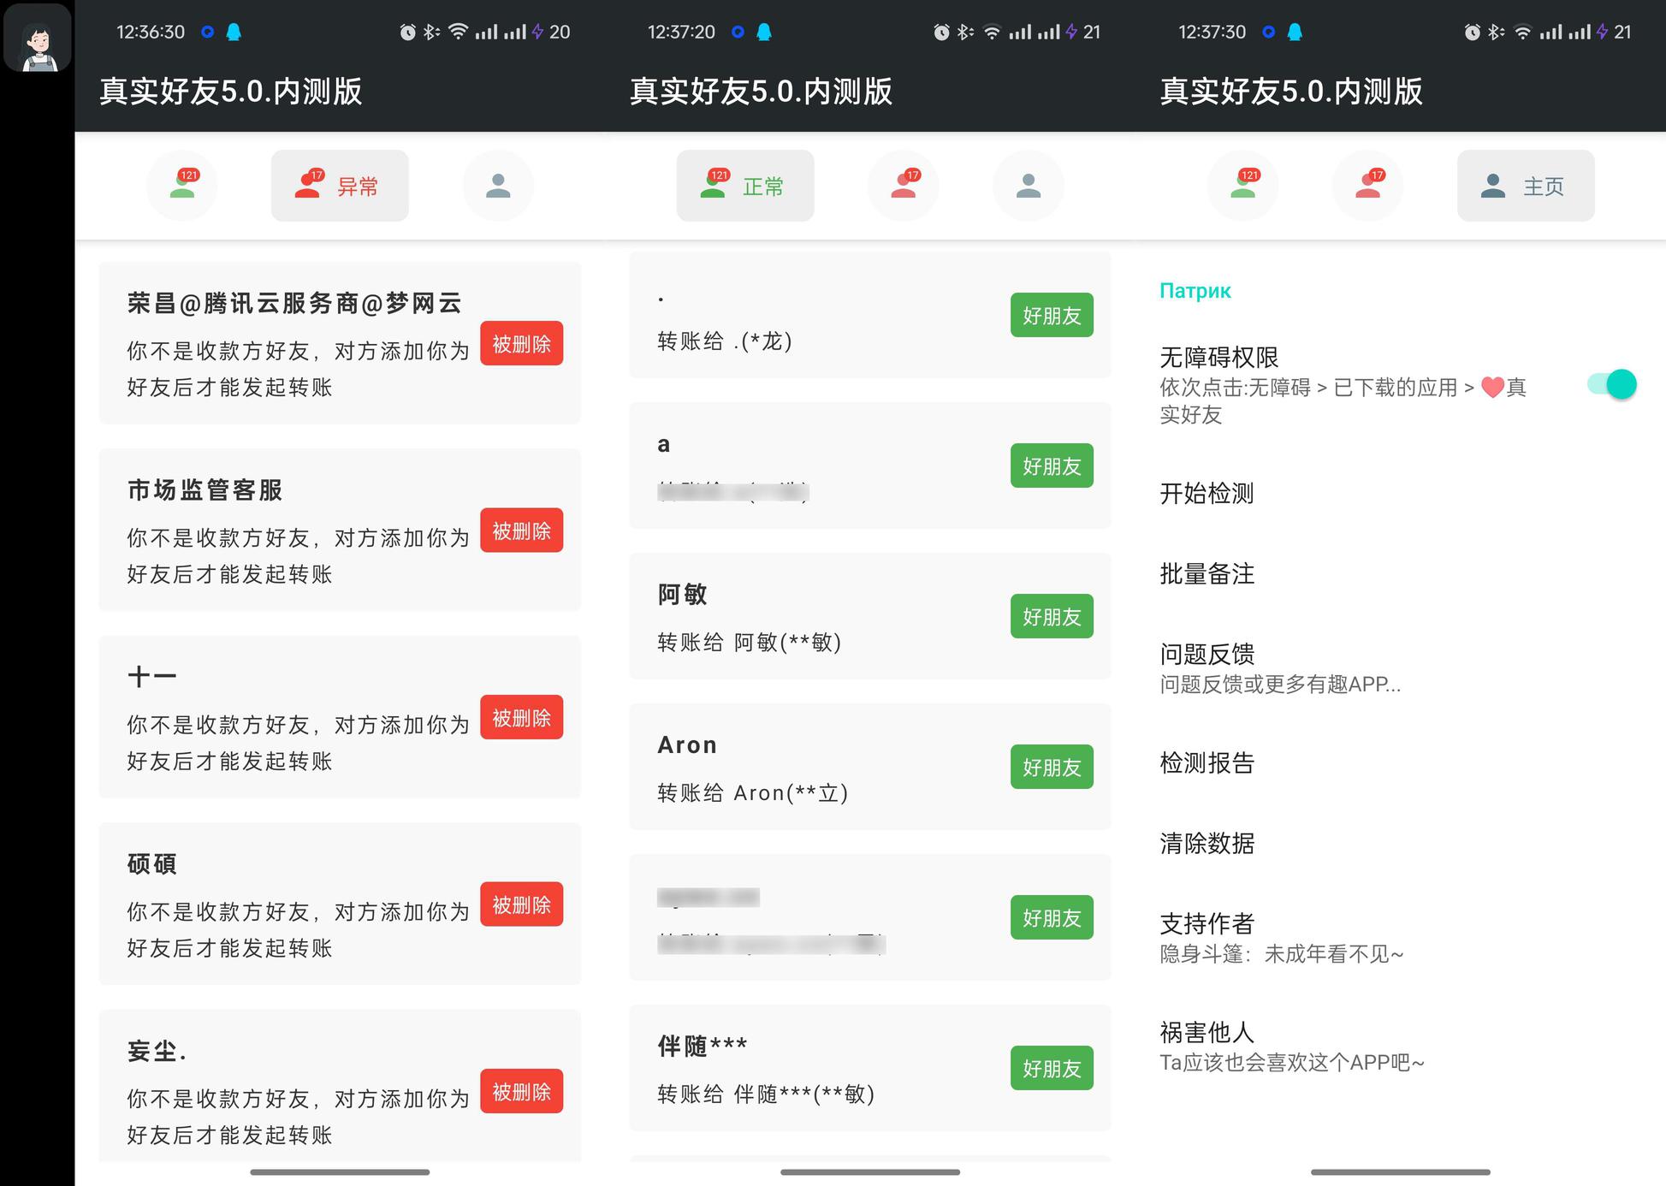Click 被删除 button for 市场监管客服

(521, 531)
